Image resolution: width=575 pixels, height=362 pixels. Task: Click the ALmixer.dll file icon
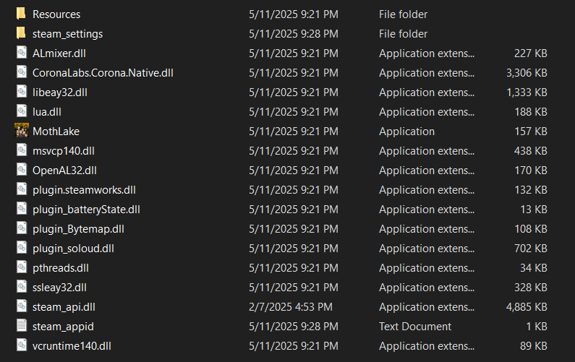pos(21,53)
